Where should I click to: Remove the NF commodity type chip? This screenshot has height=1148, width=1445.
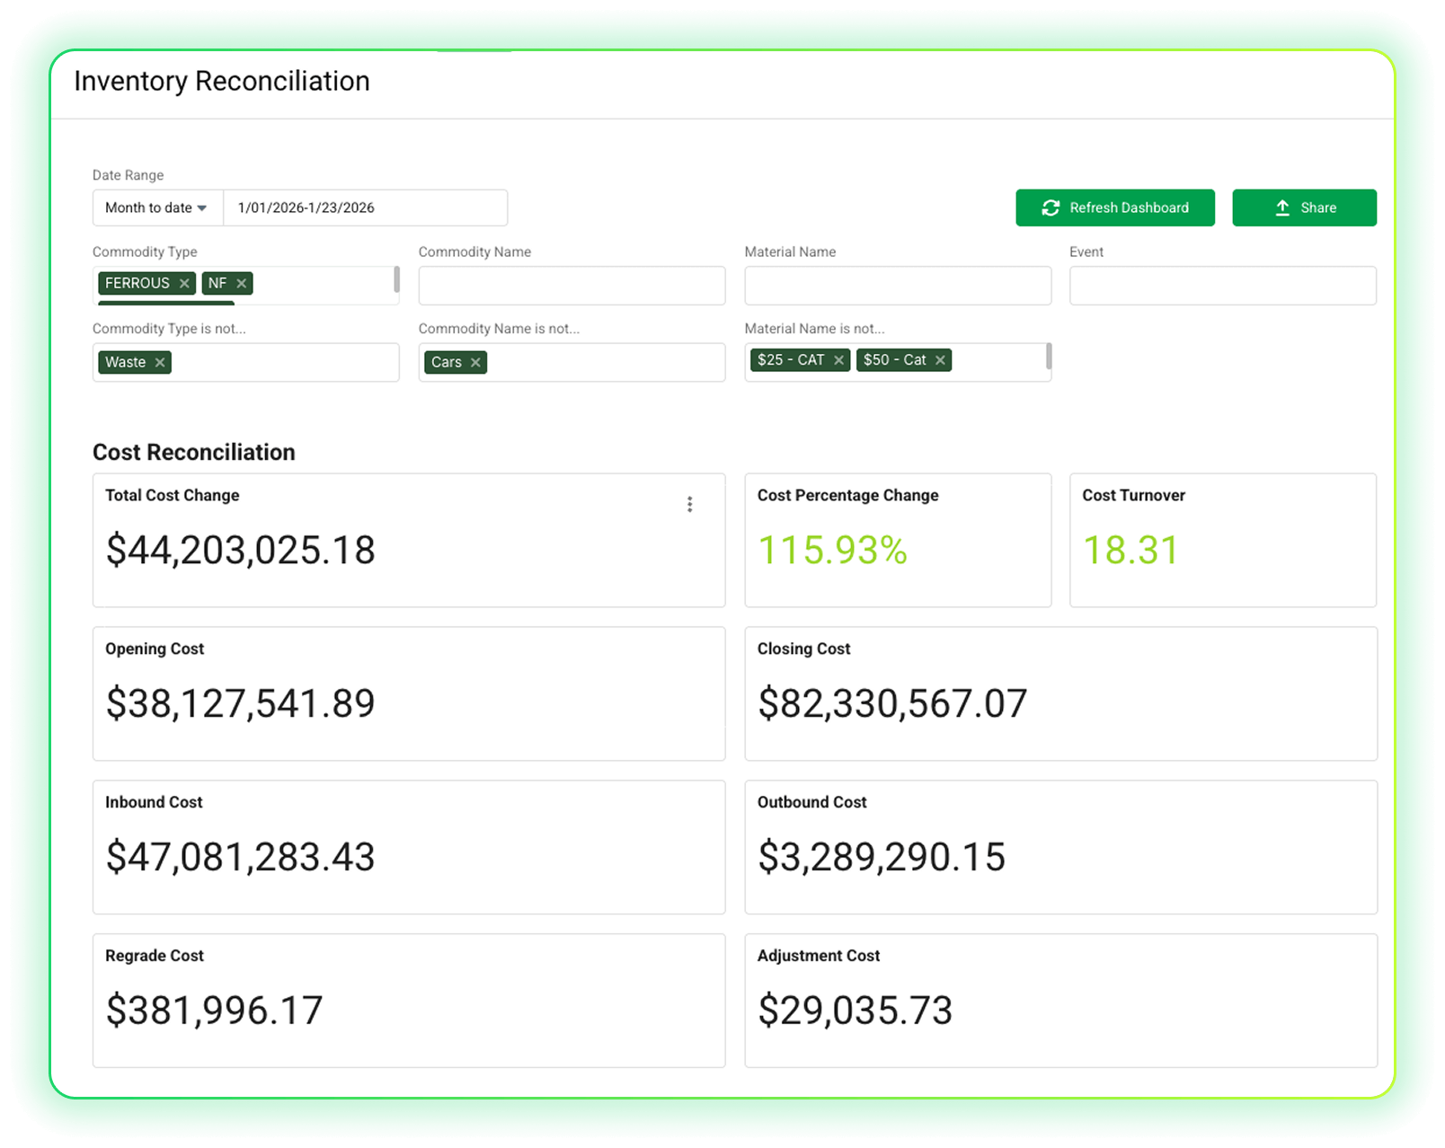coord(241,284)
